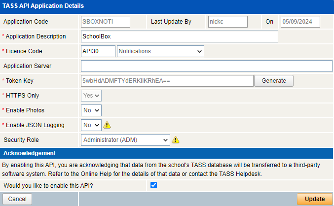This screenshot has width=334, height=206.
Task: Open the Enable Photos dropdown
Action: coord(91,110)
